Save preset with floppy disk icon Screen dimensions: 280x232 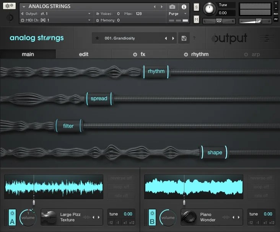[184, 38]
